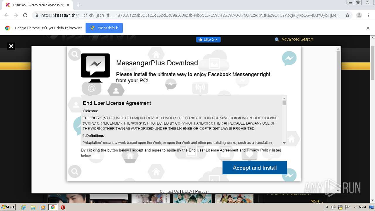Click the Contact Us footer link

coord(169,191)
